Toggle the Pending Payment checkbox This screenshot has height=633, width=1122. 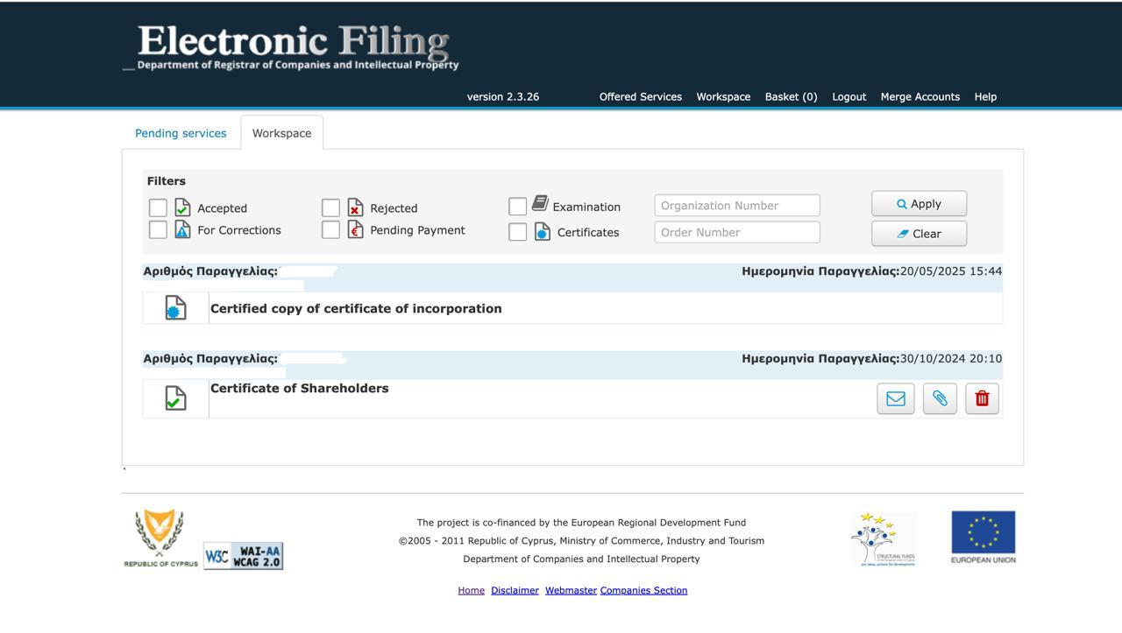coord(330,229)
